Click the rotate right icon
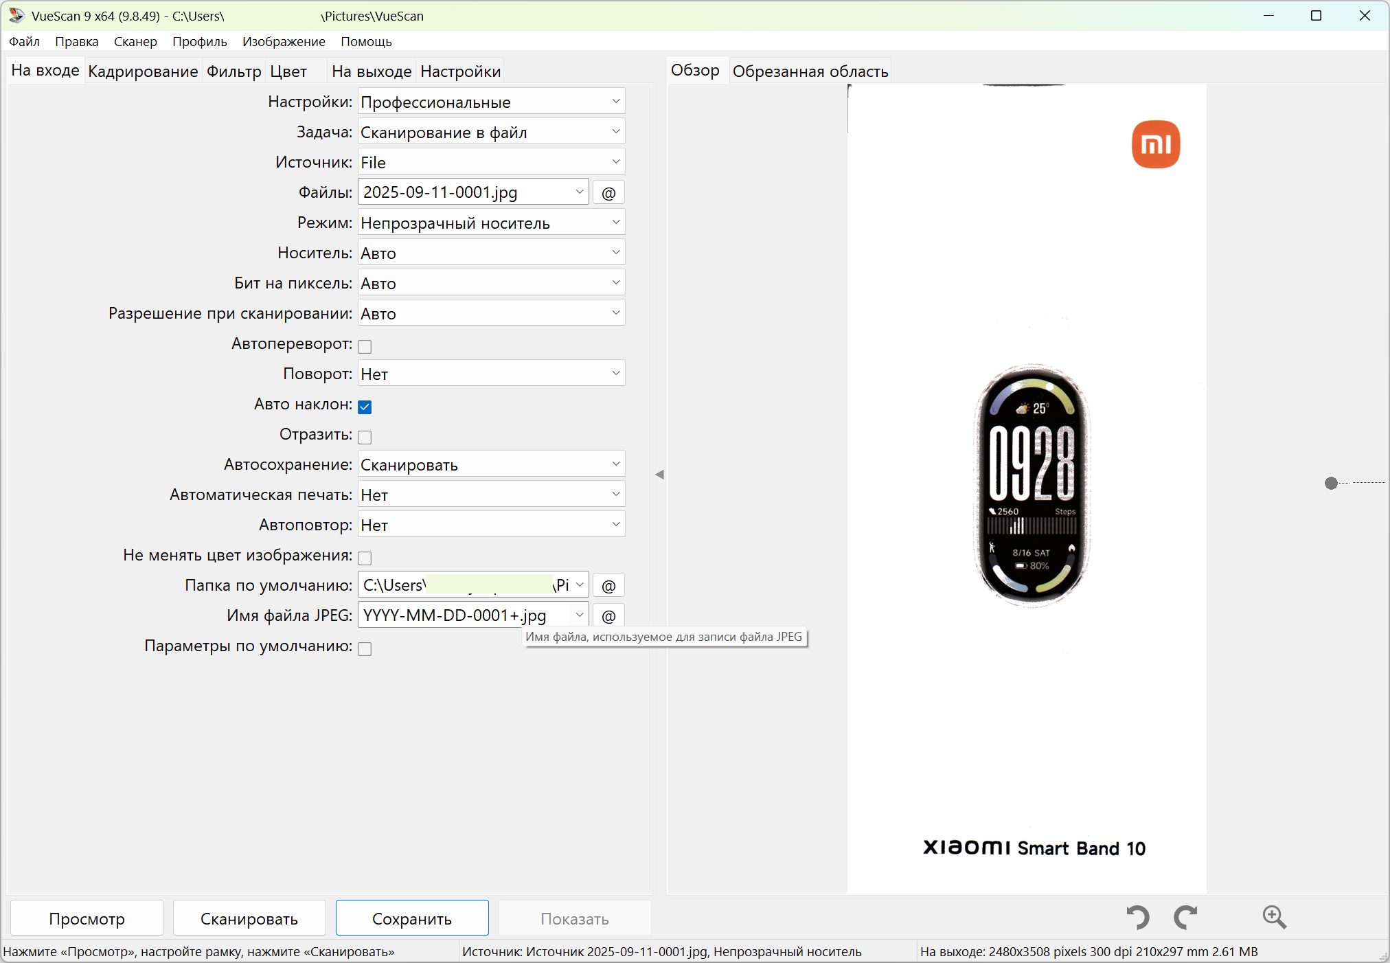The height and width of the screenshot is (963, 1390). coord(1185,917)
